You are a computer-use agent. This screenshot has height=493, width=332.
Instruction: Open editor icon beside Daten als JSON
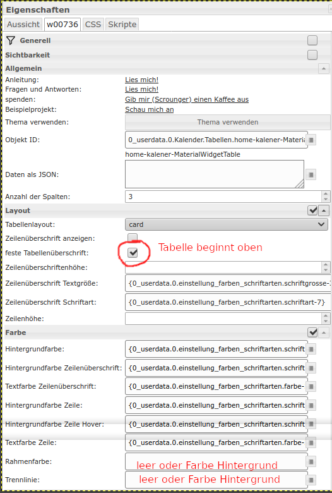(311, 174)
